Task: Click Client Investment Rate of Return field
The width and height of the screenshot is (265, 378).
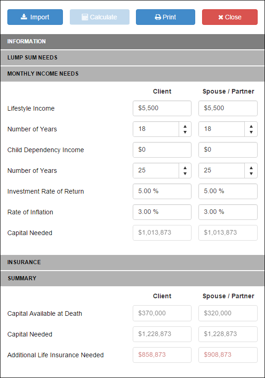Action: [x=162, y=191]
